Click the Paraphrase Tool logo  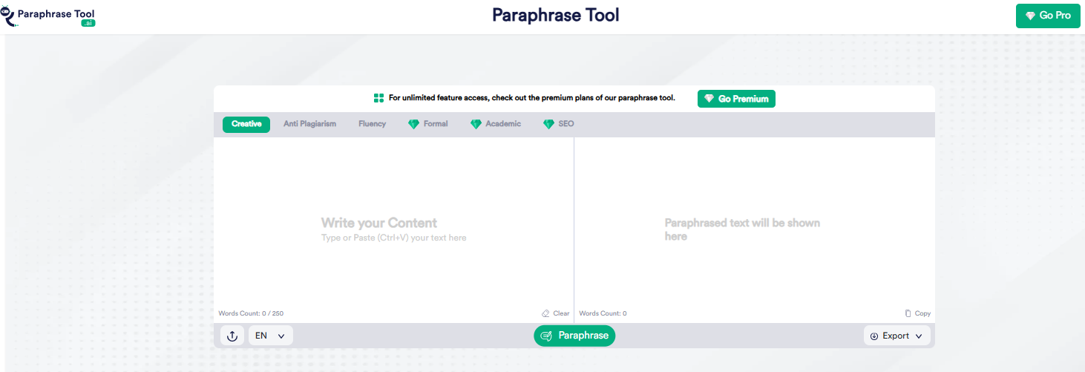[x=50, y=16]
